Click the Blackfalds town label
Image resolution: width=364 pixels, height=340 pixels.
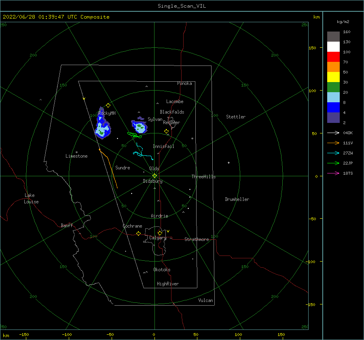(172, 112)
